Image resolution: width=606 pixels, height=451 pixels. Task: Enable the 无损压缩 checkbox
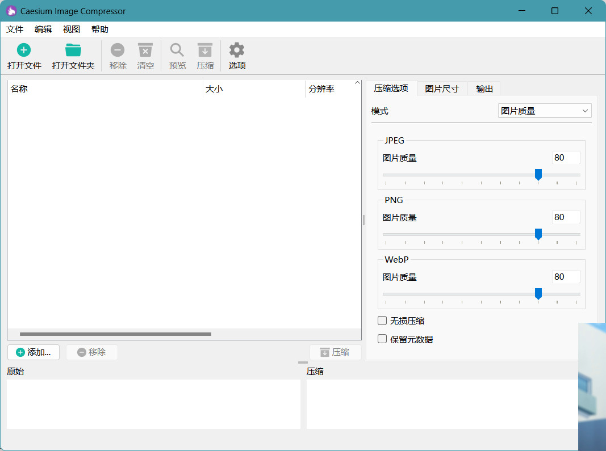[x=382, y=321]
